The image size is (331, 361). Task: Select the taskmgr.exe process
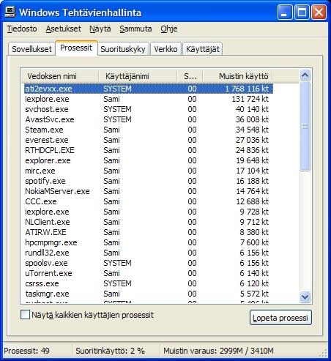click(149, 294)
